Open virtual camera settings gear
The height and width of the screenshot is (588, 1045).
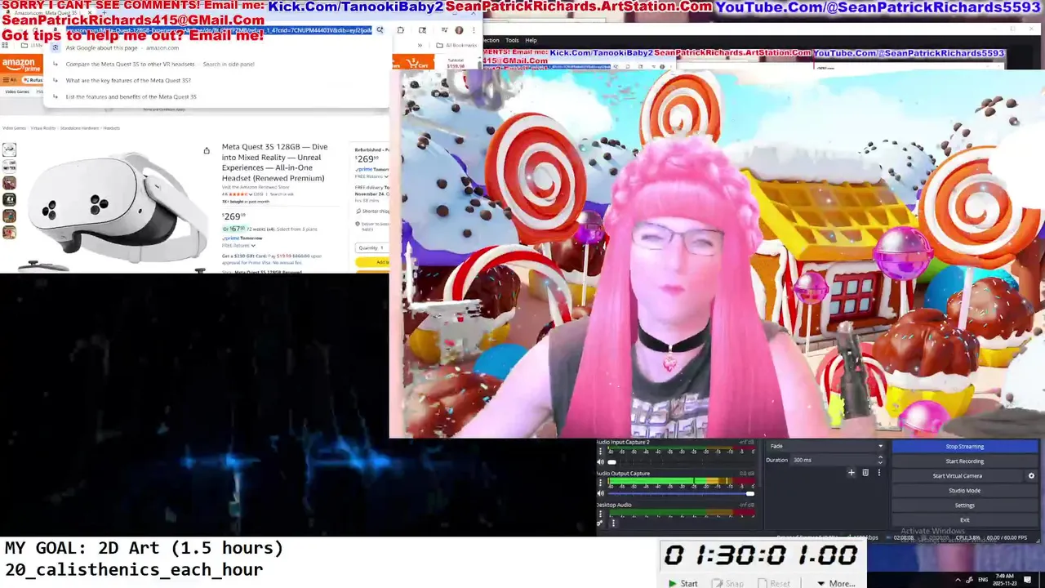(1031, 475)
